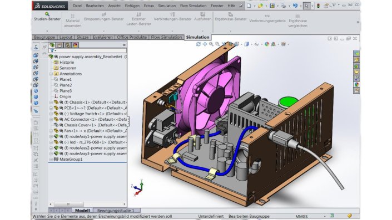
Task: Click the Open file folder icon
Action: coord(261,6)
